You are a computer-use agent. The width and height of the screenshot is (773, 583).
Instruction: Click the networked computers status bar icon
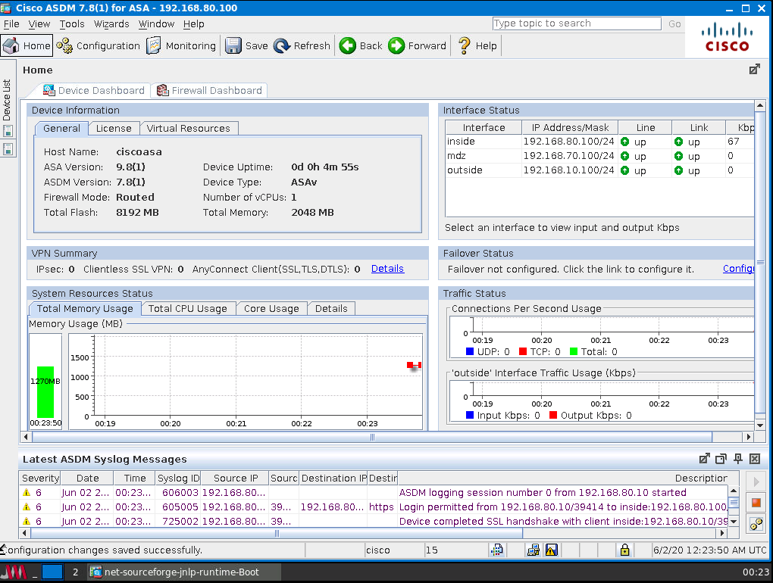tap(534, 550)
